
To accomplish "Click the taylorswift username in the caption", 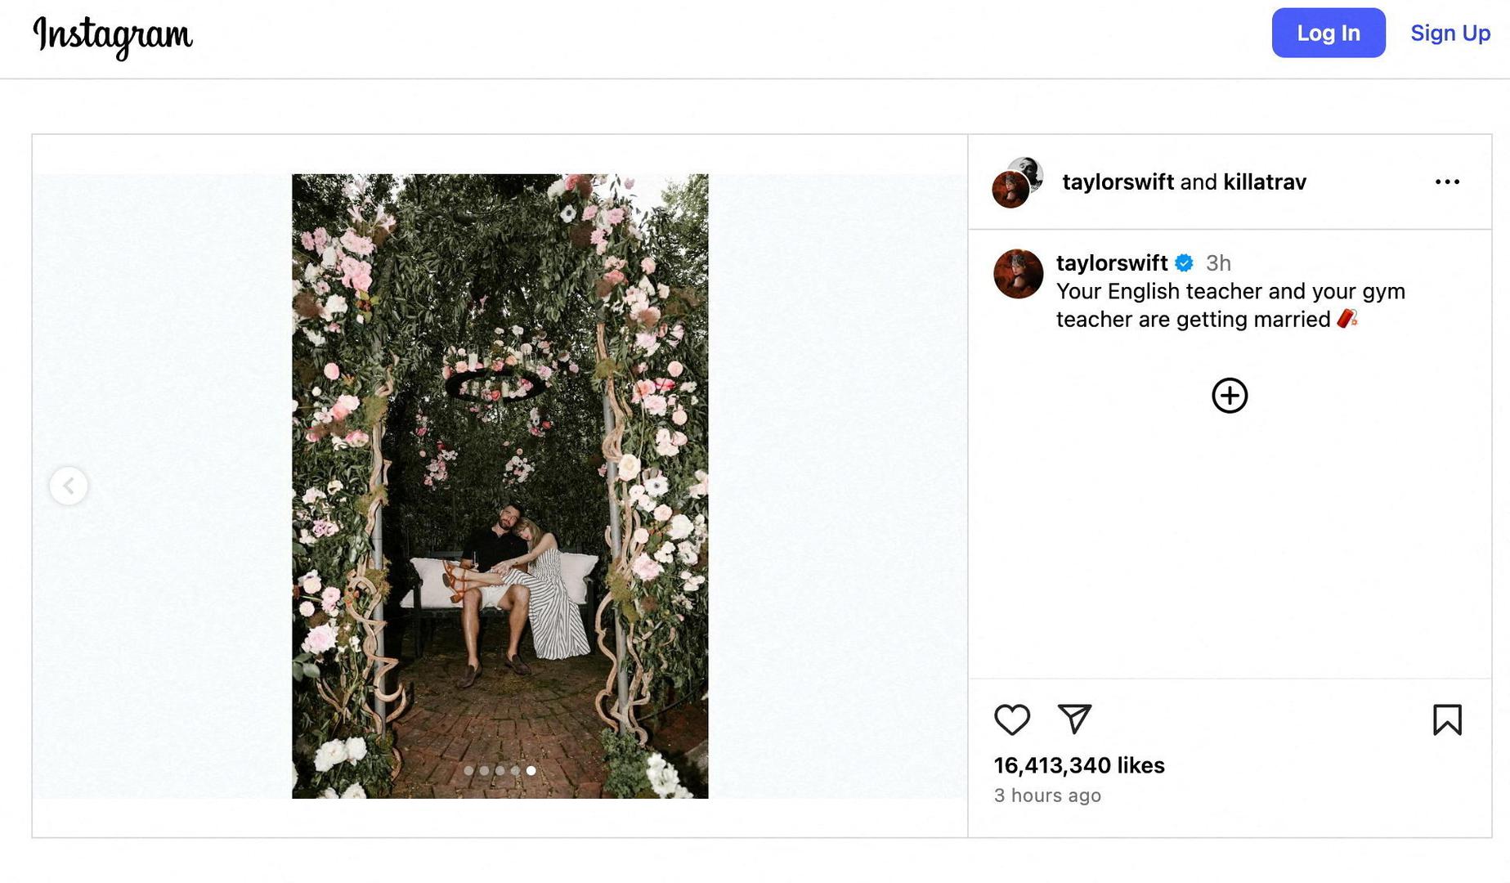I will tap(1111, 263).
